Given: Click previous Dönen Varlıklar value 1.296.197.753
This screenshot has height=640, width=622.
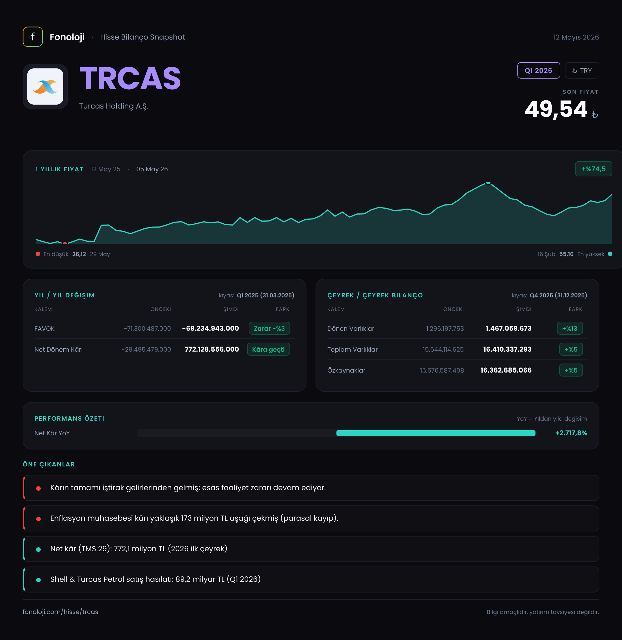Looking at the screenshot, I should tap(445, 328).
